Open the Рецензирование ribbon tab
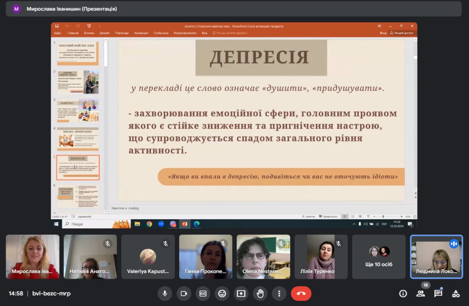Image resolution: width=469 pixels, height=306 pixels. tap(185, 33)
